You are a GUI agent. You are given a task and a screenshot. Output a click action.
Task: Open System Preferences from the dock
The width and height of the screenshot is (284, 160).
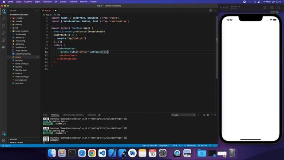point(163,153)
